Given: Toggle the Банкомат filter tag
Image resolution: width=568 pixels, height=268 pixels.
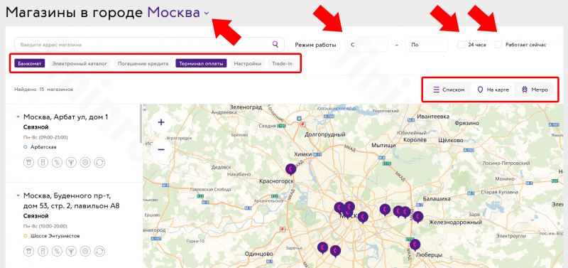Looking at the screenshot, I should [x=30, y=64].
